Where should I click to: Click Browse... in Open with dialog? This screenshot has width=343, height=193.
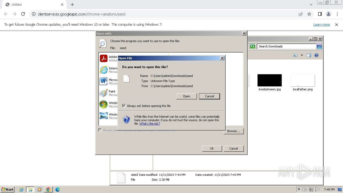point(233,131)
